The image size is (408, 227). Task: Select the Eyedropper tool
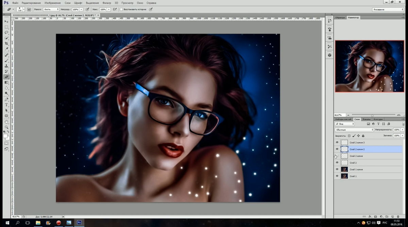click(6, 49)
